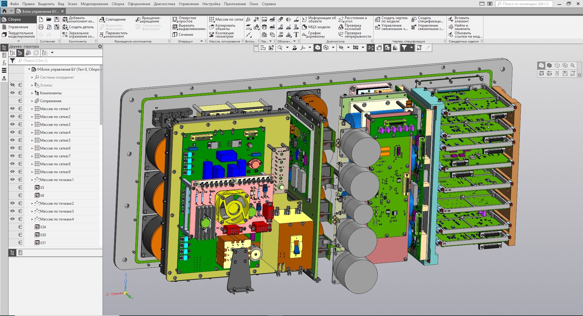583x316 pixels.
Task: Expand Массив по точкам:1 node
Action: pos(32,180)
